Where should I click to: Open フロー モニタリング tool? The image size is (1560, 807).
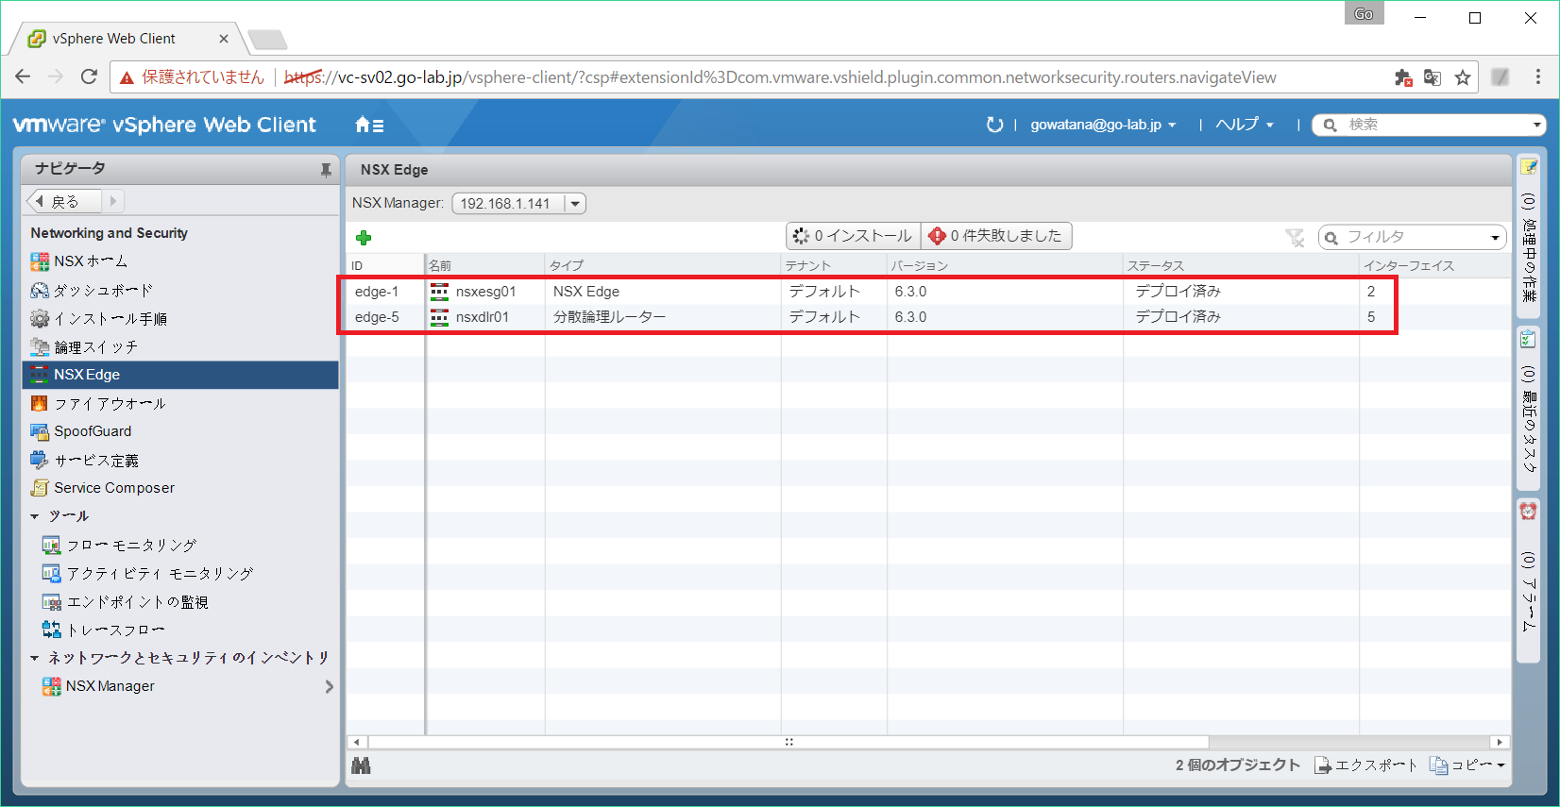(x=119, y=545)
